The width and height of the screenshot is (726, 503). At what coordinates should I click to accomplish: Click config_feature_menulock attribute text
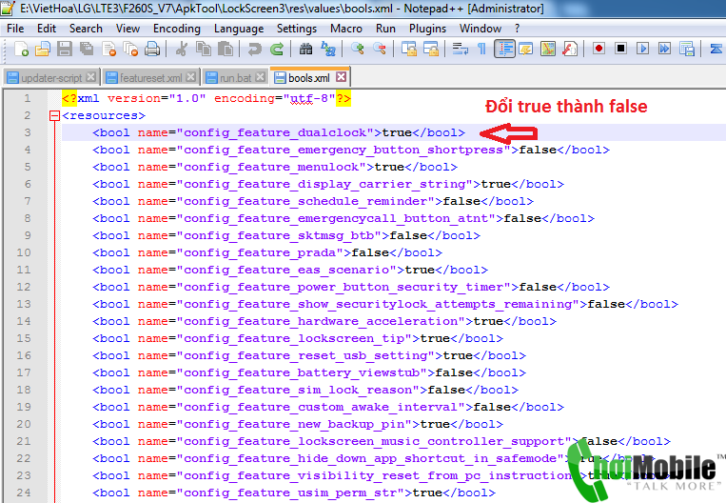(271, 167)
